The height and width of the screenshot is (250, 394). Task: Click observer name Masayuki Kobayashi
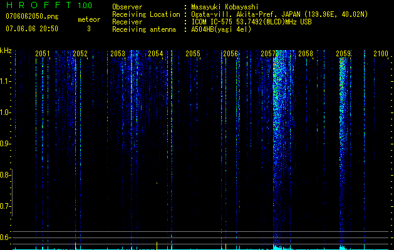tap(225, 7)
